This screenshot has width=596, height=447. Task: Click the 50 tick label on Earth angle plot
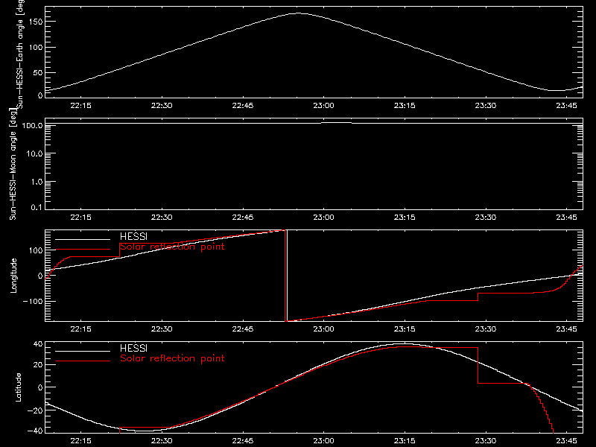click(x=38, y=72)
